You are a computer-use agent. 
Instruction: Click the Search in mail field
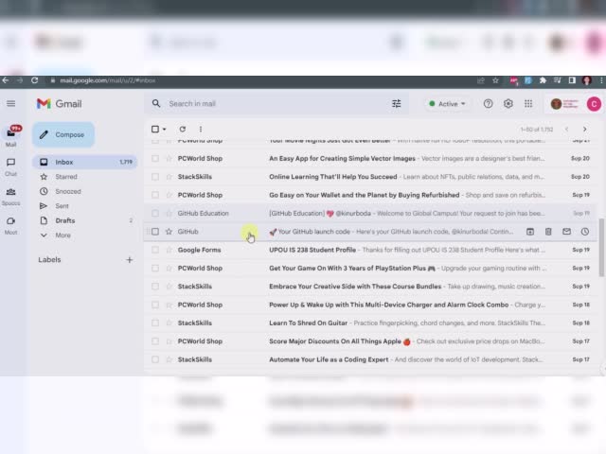tap(276, 103)
